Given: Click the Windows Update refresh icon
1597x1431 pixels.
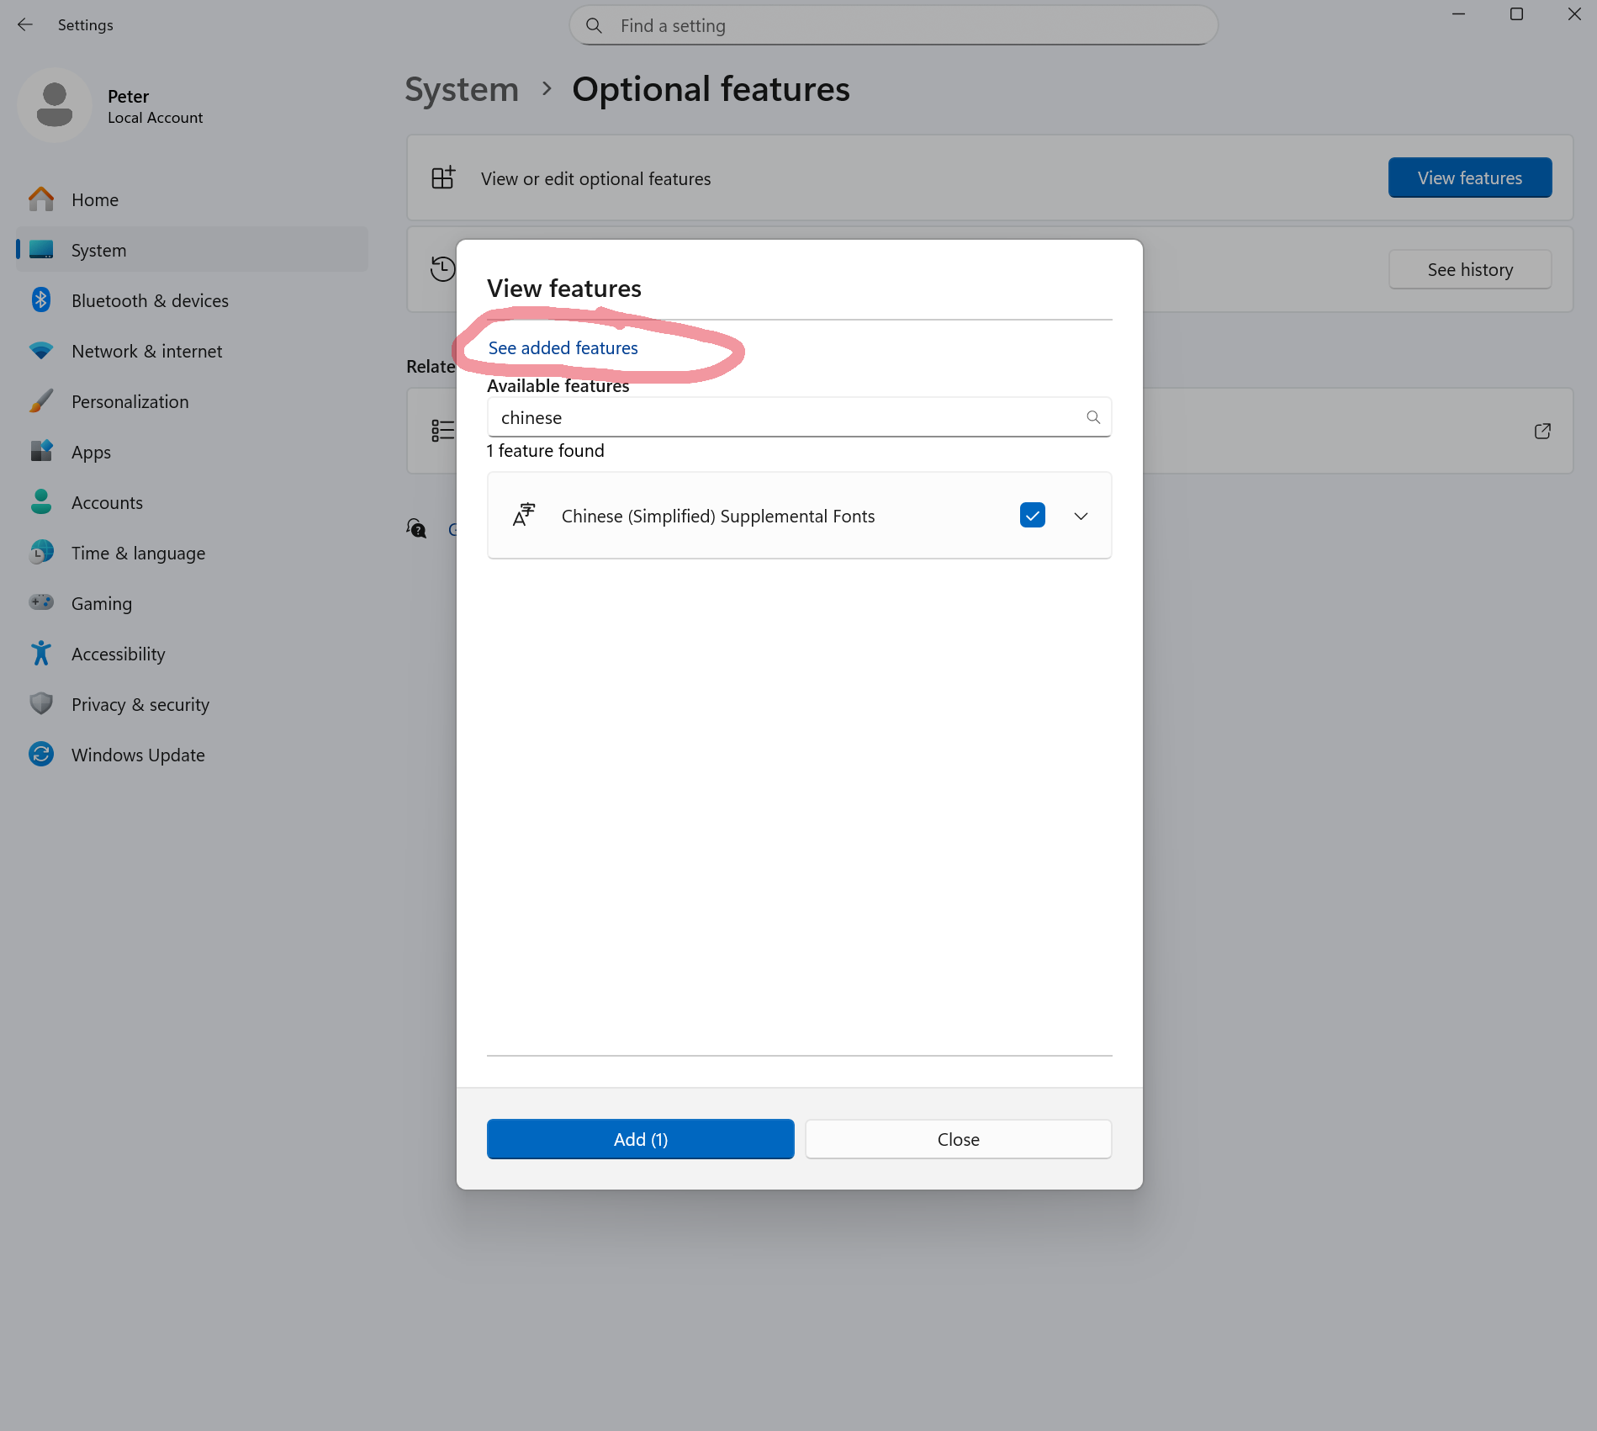Looking at the screenshot, I should [x=41, y=754].
